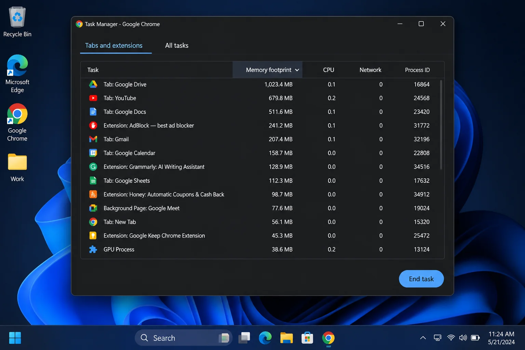The height and width of the screenshot is (350, 525).
Task: Click the 38.6 MB memory value
Action: pyautogui.click(x=282, y=250)
